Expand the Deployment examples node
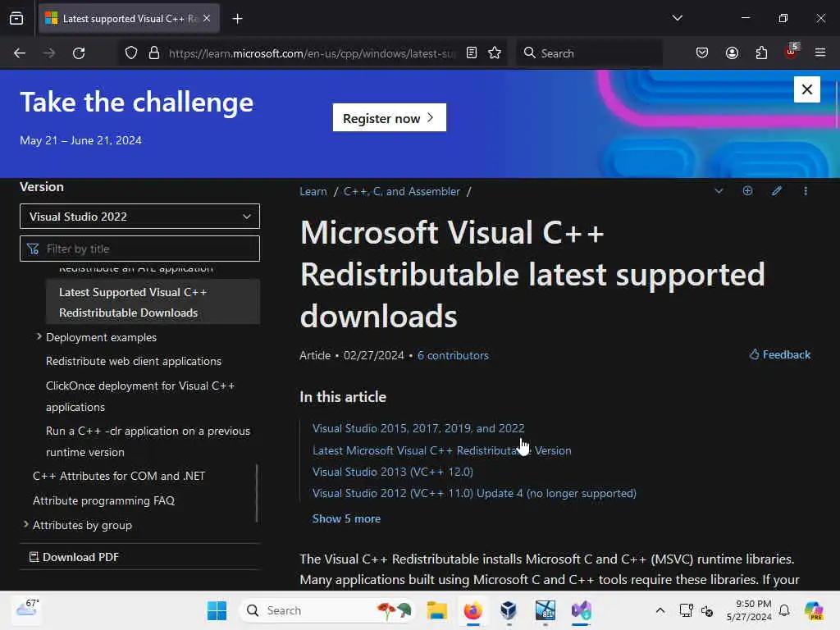 click(39, 337)
